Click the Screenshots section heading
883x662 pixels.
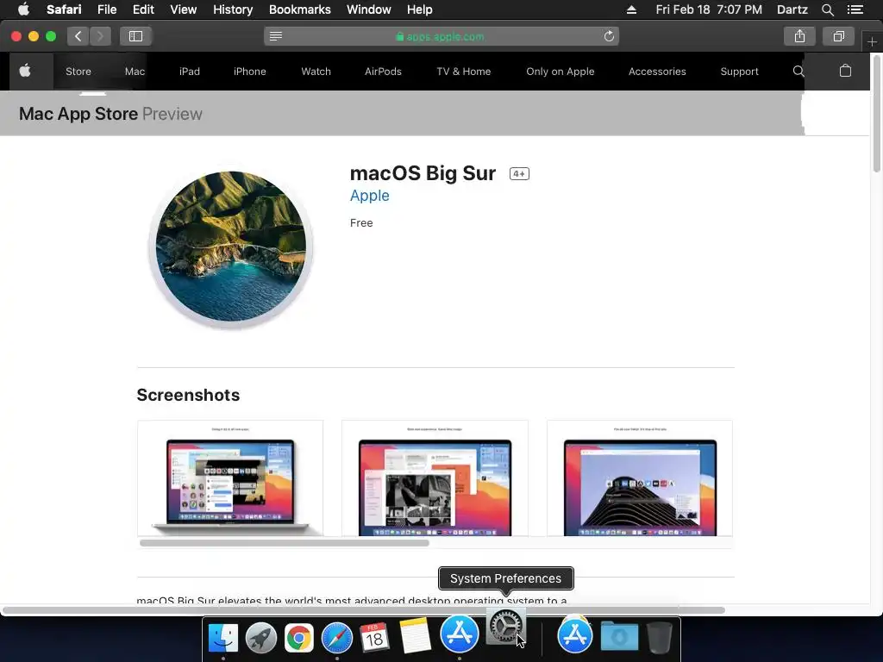(188, 395)
